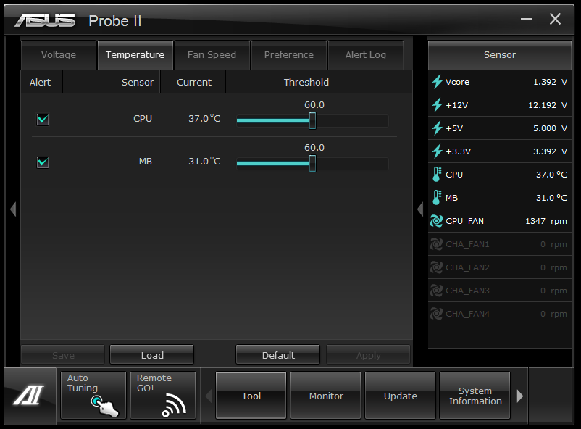This screenshot has height=429, width=581.
Task: Click the CPU threshold slider handle
Action: (x=312, y=121)
